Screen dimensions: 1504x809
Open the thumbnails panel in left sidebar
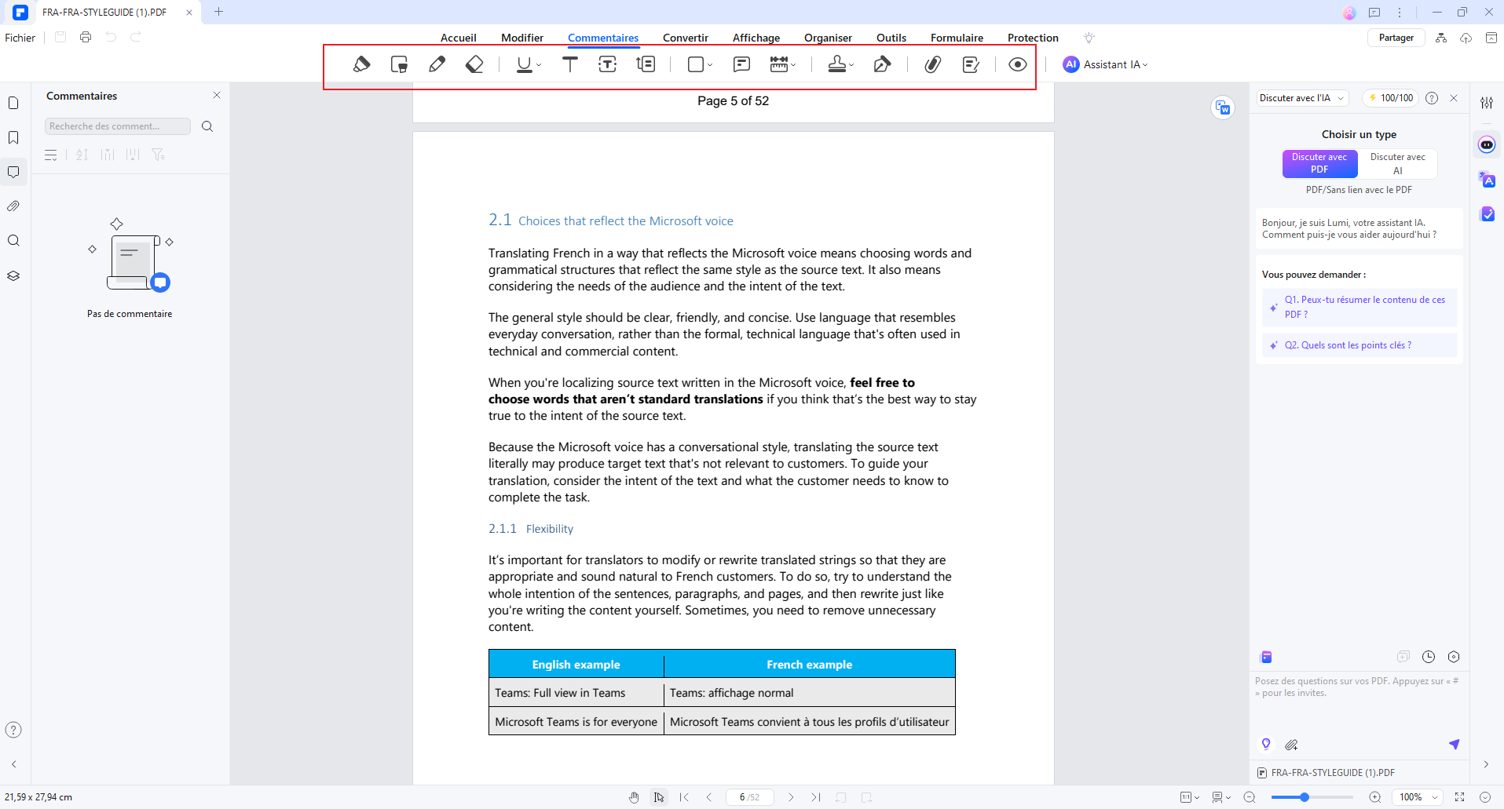pos(13,103)
